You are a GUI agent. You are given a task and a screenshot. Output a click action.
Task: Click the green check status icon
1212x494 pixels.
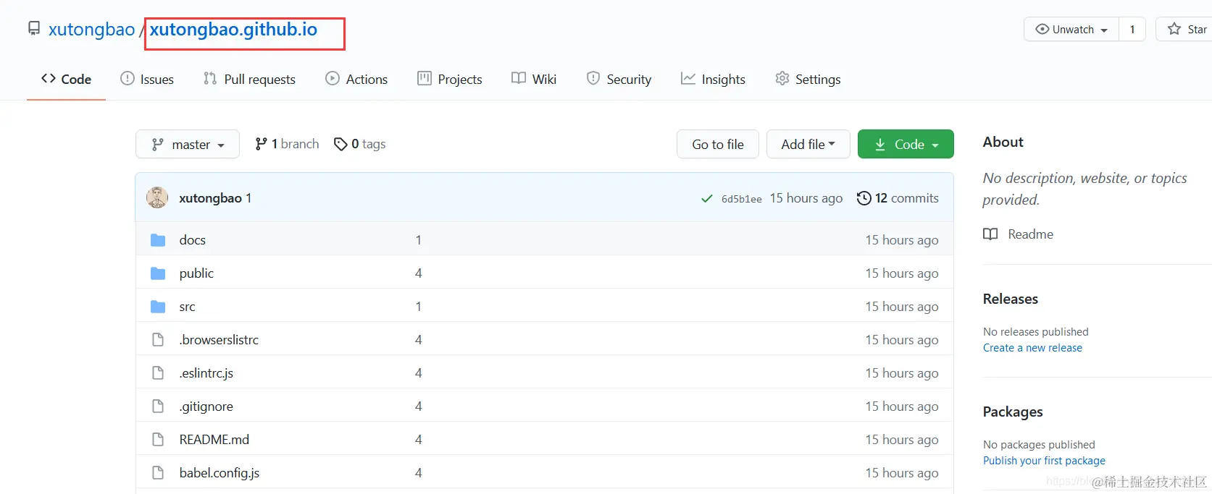tap(706, 198)
